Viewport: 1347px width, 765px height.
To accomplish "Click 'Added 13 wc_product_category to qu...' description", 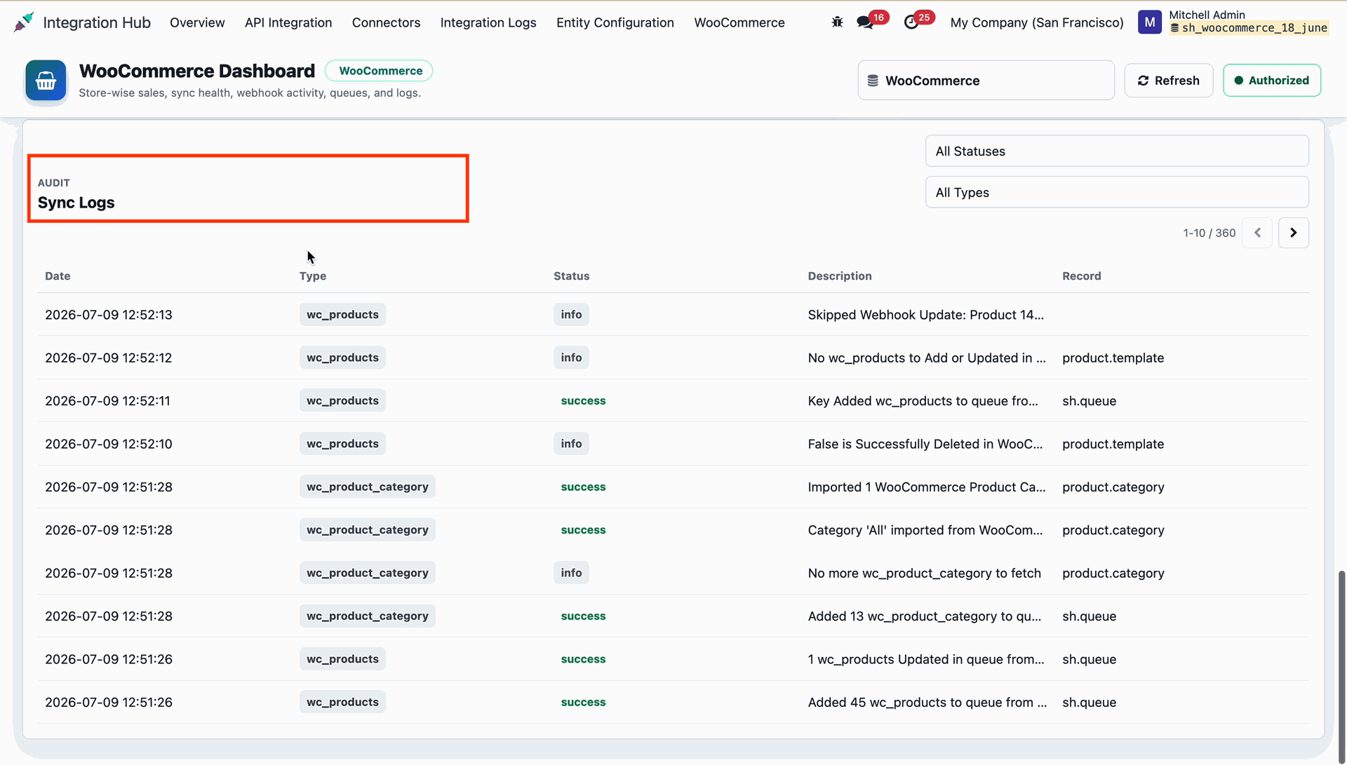I will pos(925,616).
